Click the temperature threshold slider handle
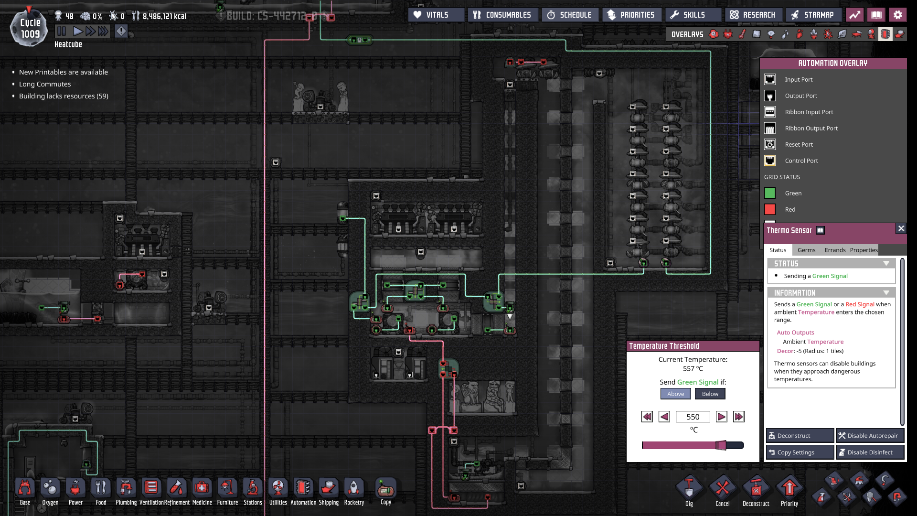 click(x=721, y=445)
